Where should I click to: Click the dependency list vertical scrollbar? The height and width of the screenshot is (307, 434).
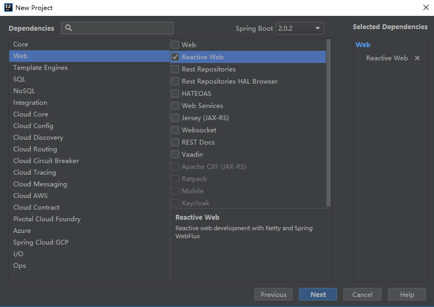tap(329, 123)
